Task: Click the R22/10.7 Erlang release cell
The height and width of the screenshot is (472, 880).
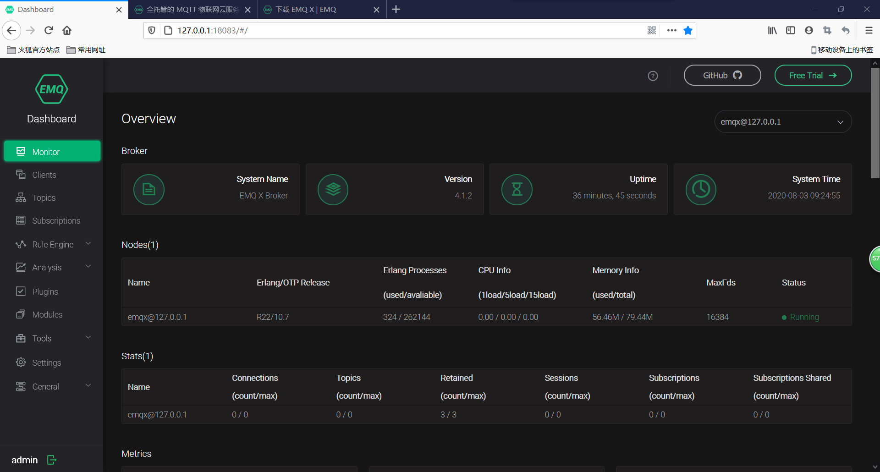Action: (273, 317)
